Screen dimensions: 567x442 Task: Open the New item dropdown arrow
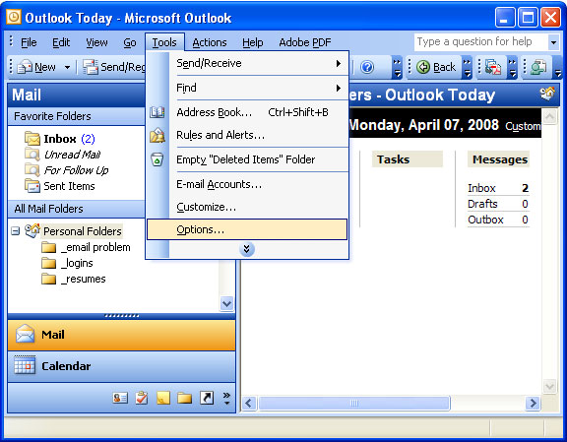click(67, 67)
